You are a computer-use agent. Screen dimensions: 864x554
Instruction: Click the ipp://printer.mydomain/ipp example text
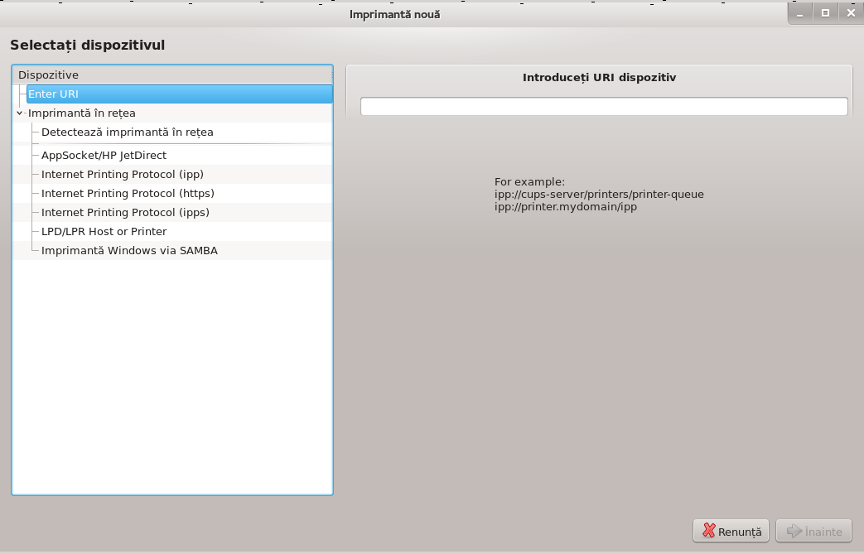click(565, 207)
